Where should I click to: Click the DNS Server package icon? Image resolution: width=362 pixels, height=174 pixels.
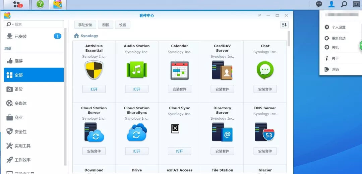pos(264,132)
